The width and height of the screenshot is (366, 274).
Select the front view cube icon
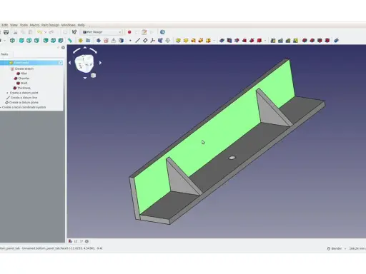click(21, 41)
